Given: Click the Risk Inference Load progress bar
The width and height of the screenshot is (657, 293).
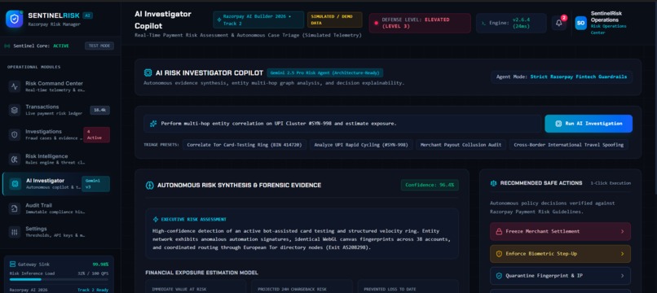Looking at the screenshot, I should click(x=59, y=279).
